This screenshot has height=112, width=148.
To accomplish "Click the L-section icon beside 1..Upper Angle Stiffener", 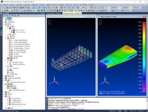I will [x=12, y=40].
